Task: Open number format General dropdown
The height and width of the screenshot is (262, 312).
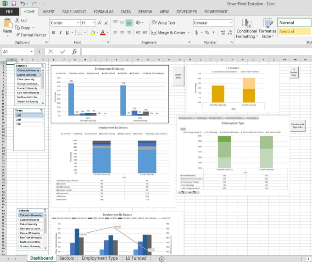Action: pyautogui.click(x=231, y=23)
